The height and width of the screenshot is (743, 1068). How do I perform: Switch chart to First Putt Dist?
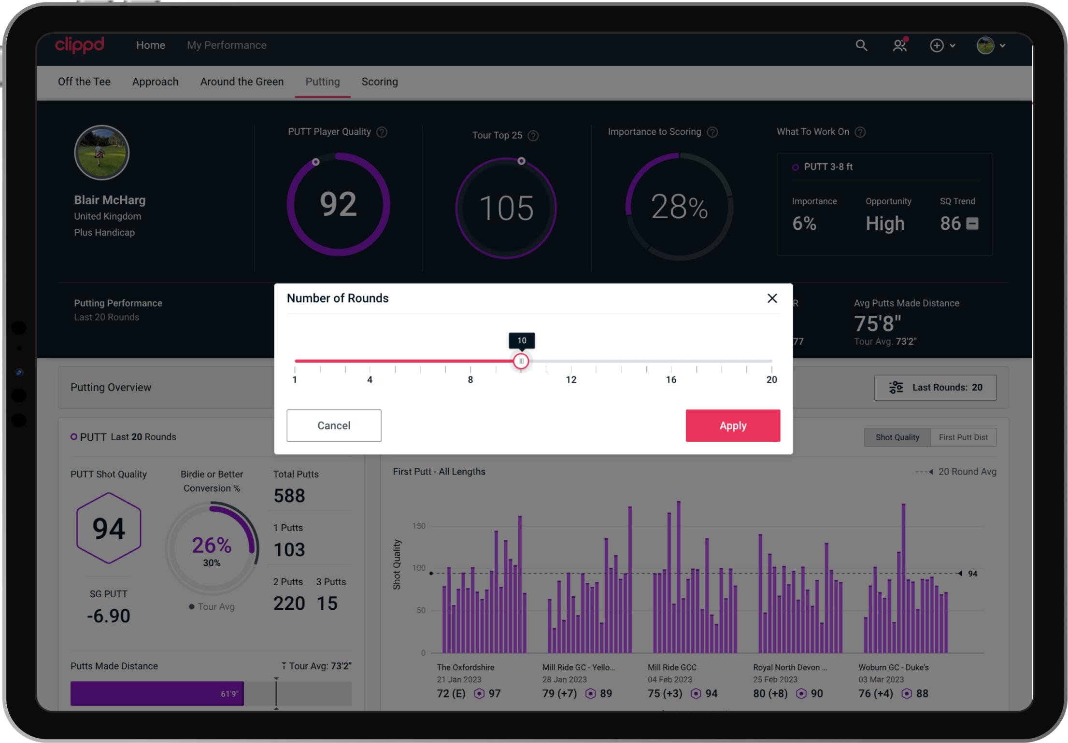[x=963, y=437]
